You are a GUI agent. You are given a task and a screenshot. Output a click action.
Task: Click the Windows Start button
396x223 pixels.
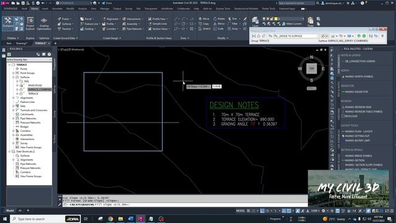point(5,219)
